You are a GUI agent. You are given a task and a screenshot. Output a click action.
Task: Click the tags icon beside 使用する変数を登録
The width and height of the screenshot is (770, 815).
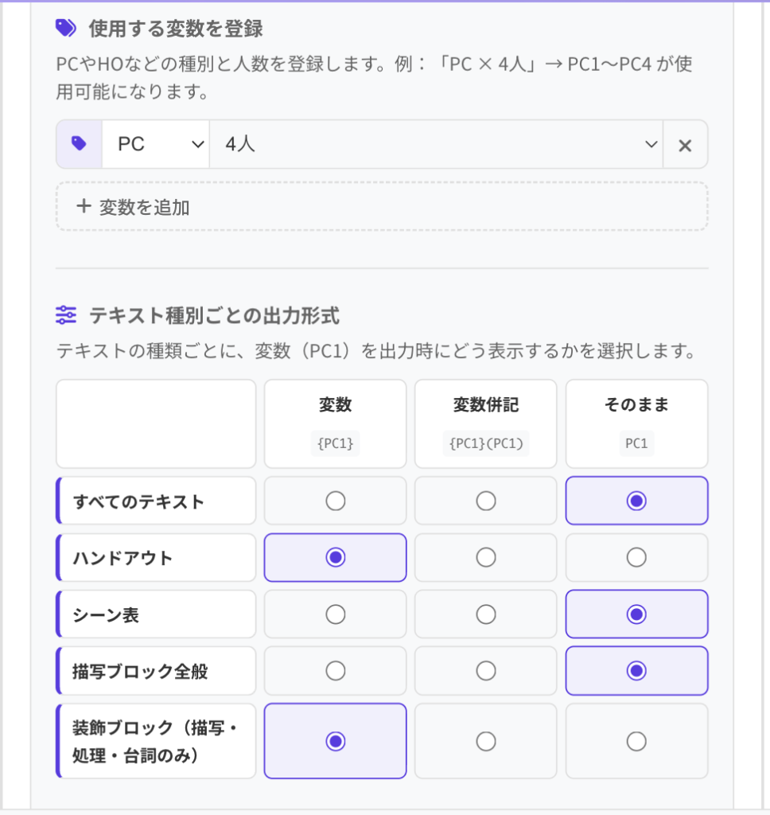(x=65, y=28)
